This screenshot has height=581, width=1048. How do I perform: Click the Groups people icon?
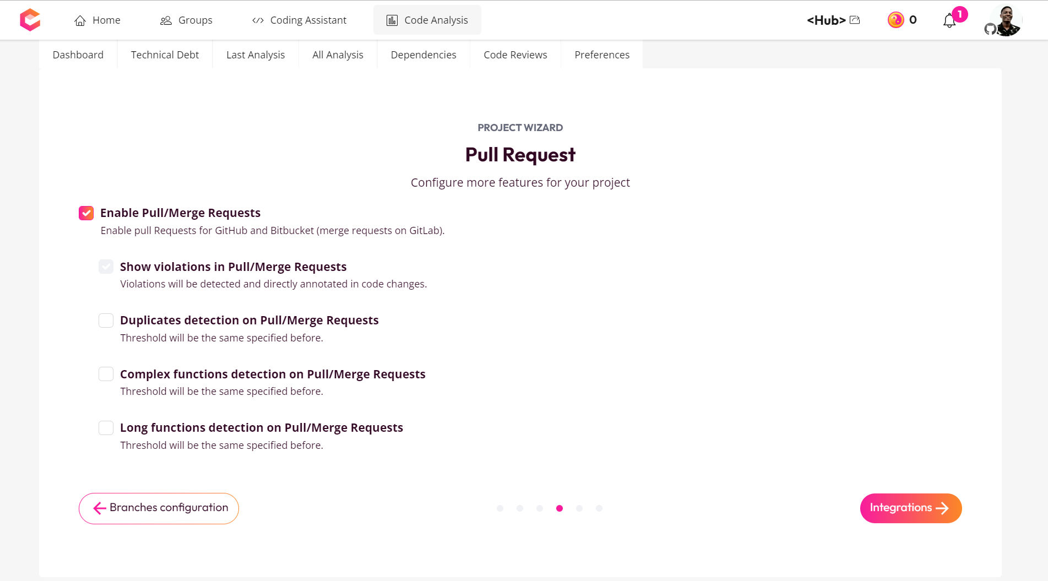click(x=166, y=20)
